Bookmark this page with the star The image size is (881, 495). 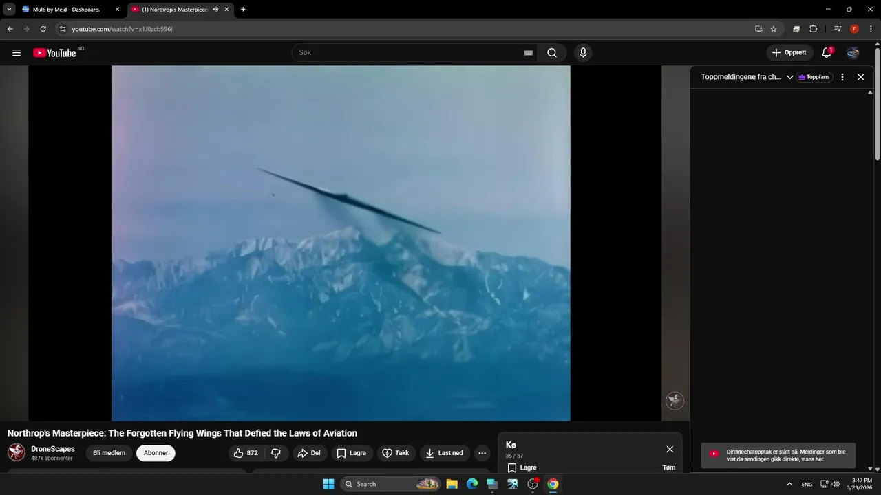click(774, 29)
